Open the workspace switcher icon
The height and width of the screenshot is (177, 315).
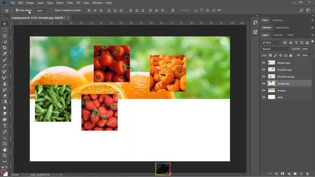point(308,10)
